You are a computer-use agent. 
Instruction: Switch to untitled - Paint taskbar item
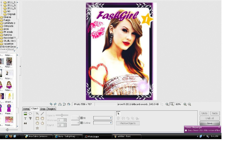coord(127,136)
